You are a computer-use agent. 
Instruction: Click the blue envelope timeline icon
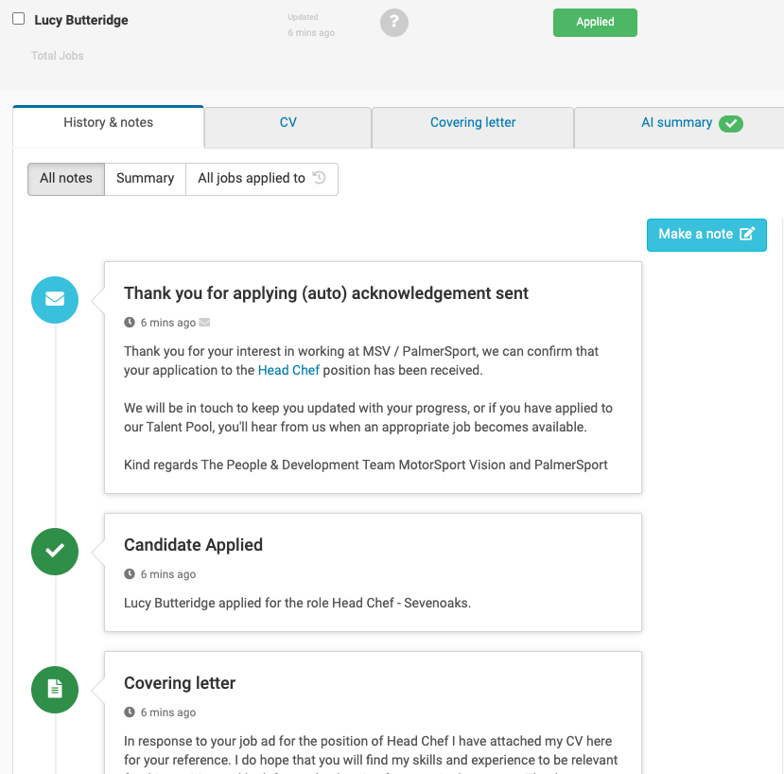point(55,300)
